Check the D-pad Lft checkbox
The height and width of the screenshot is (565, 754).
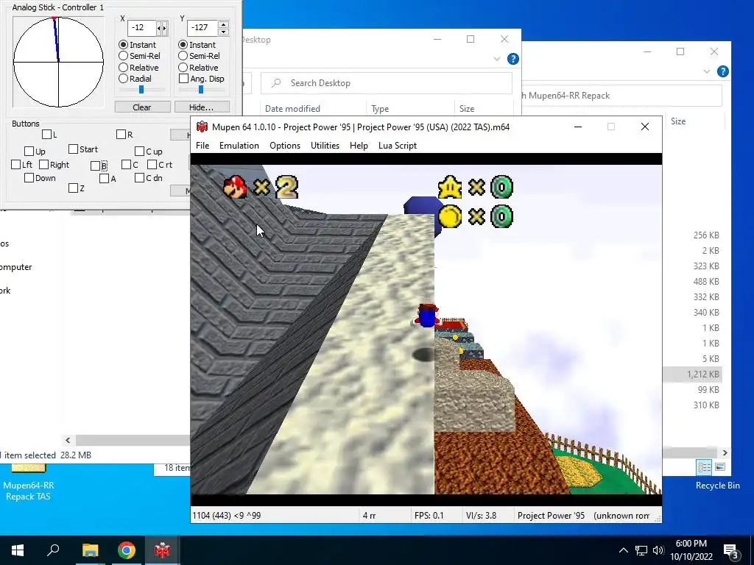pos(16,165)
